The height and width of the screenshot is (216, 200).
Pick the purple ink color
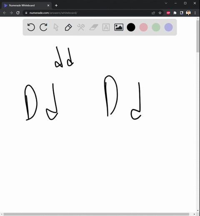click(168, 27)
